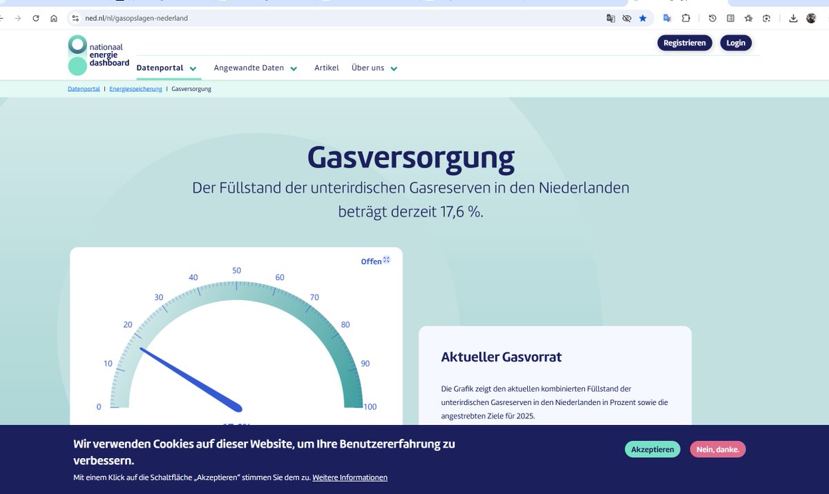
Task: Expand the Datenportal dropdown menu
Action: 166,68
